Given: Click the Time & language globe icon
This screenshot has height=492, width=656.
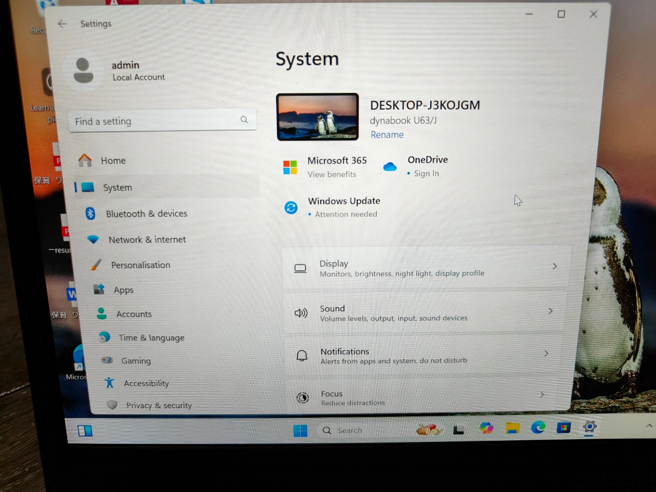Looking at the screenshot, I should click(x=105, y=337).
